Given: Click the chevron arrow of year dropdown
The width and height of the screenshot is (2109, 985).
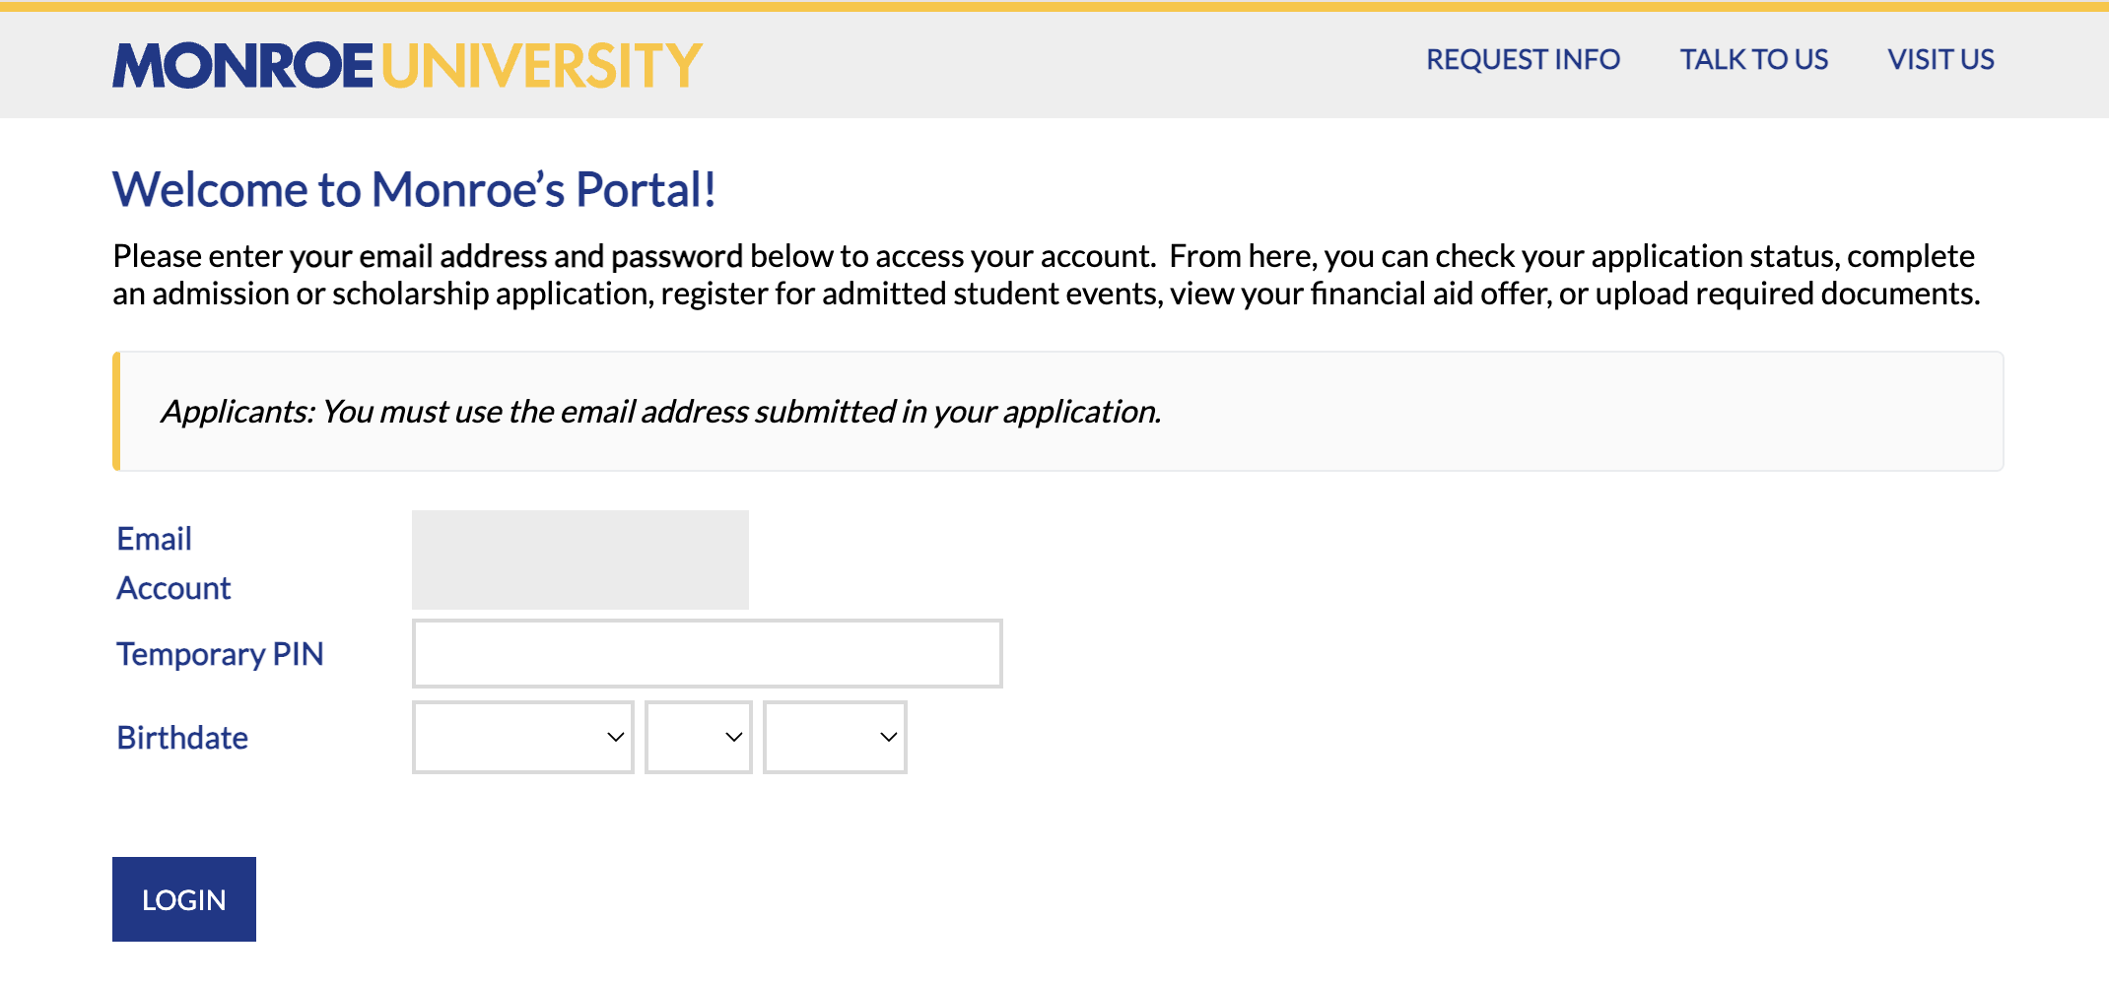Looking at the screenshot, I should (x=889, y=737).
